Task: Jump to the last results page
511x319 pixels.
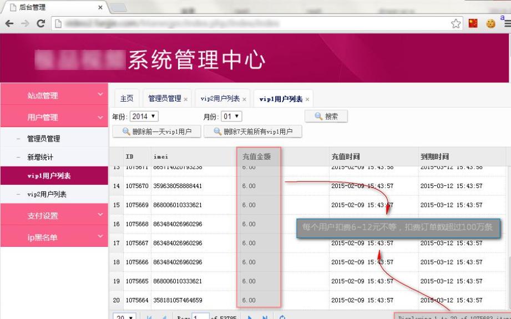Action: 265,317
